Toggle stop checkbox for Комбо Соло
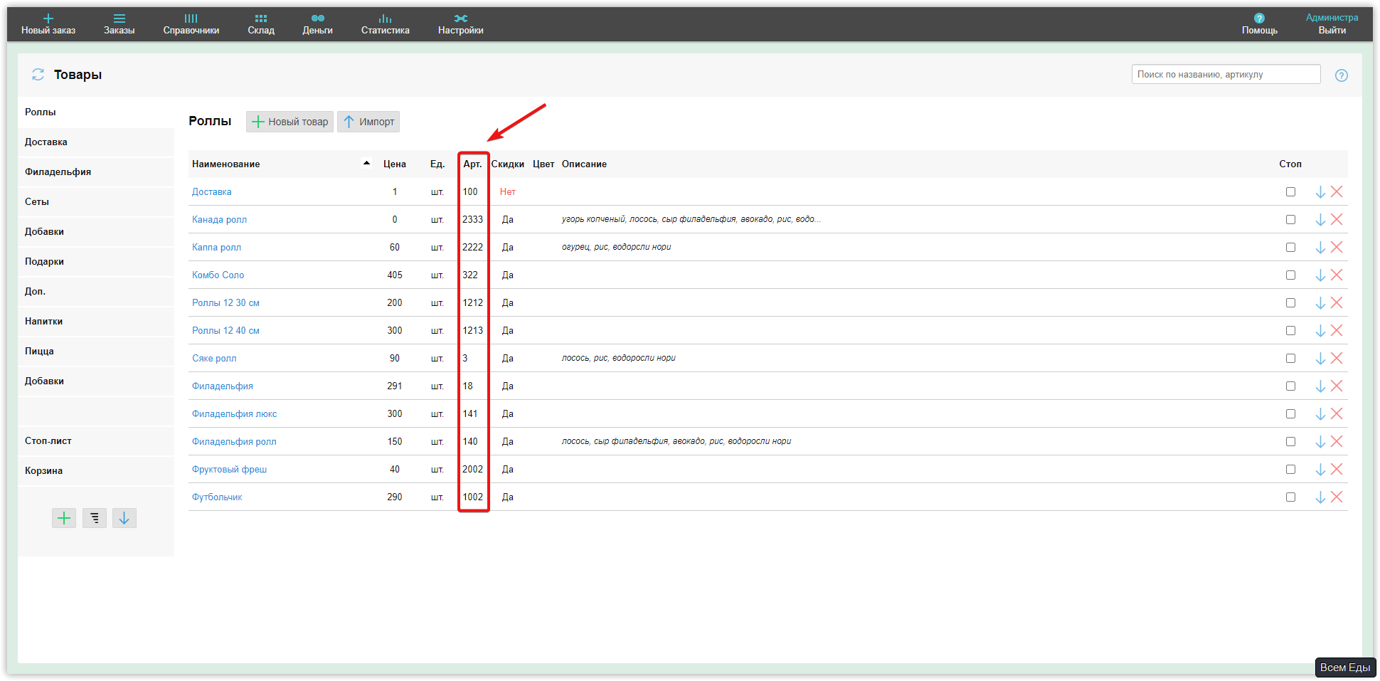 pyautogui.click(x=1290, y=275)
